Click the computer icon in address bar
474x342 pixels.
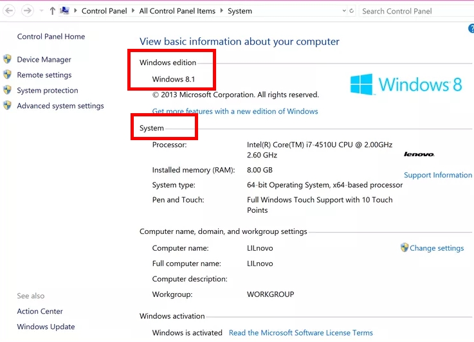point(64,11)
